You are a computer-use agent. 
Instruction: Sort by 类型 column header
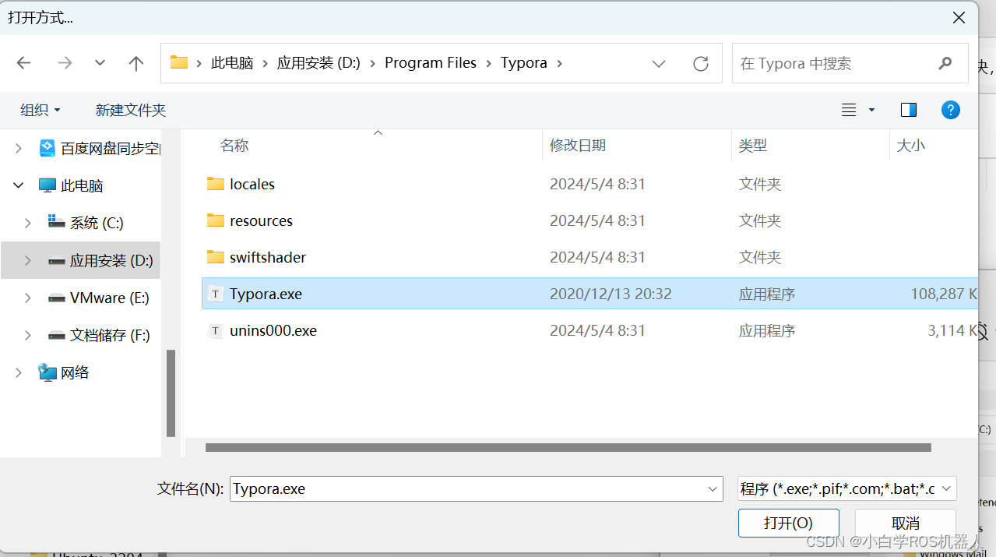tap(753, 146)
